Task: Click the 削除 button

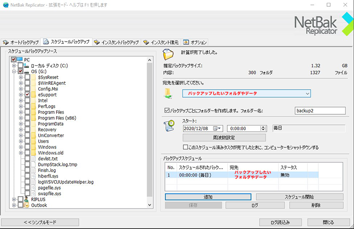Action: 316,205
